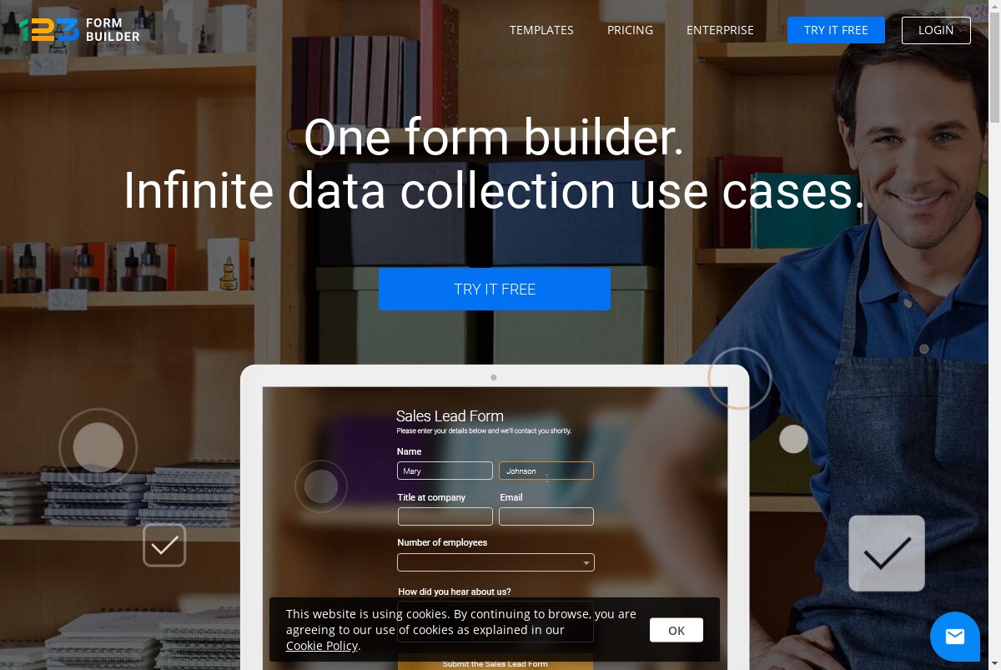This screenshot has height=670, width=1001.
Task: Open the Templates menu item
Action: [x=541, y=30]
